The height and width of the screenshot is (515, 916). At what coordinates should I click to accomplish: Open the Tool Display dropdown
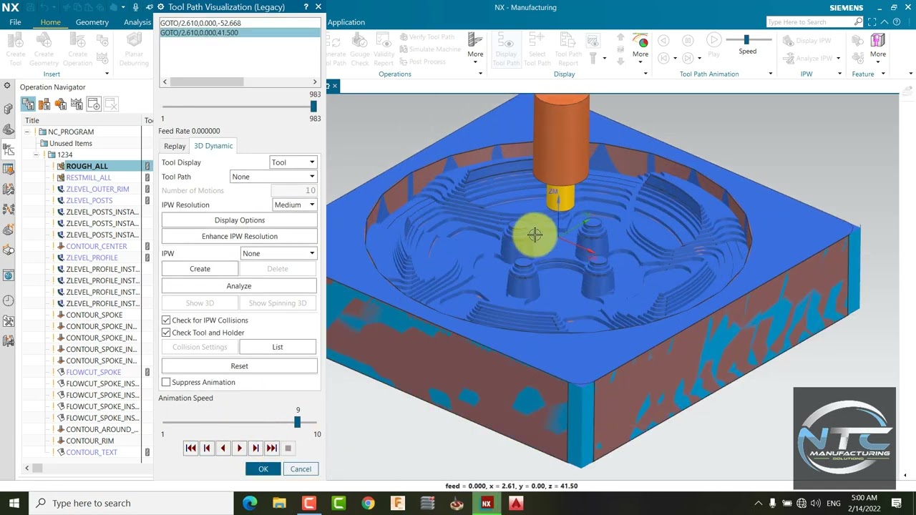[293, 162]
